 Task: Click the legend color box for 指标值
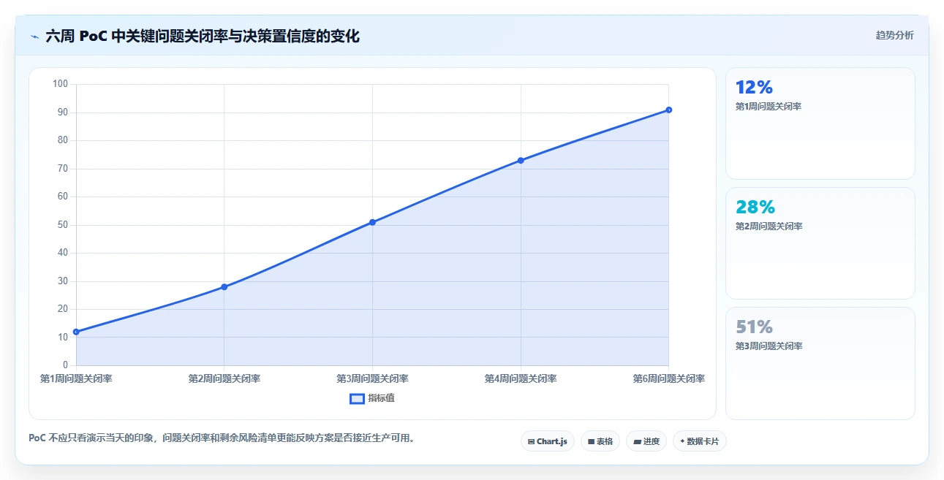[x=357, y=399]
